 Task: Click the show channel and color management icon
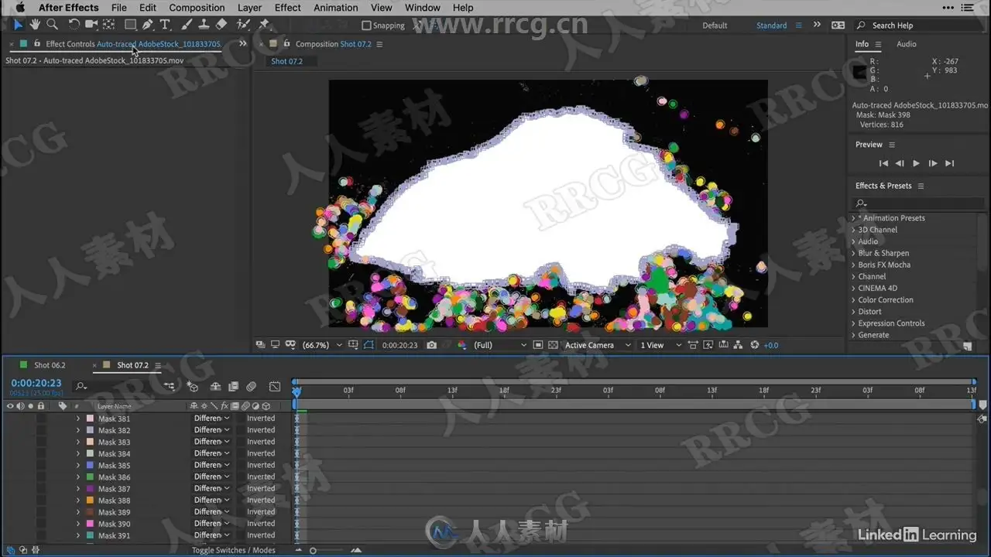coord(463,345)
